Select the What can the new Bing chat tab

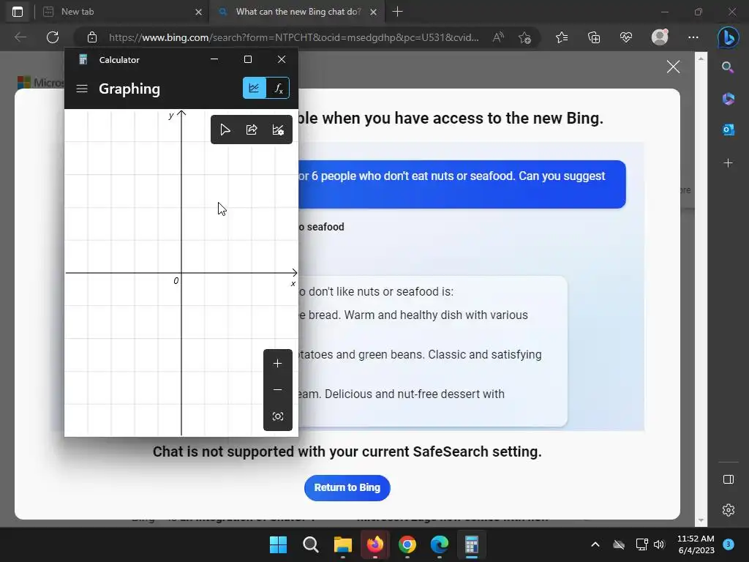[x=297, y=12]
